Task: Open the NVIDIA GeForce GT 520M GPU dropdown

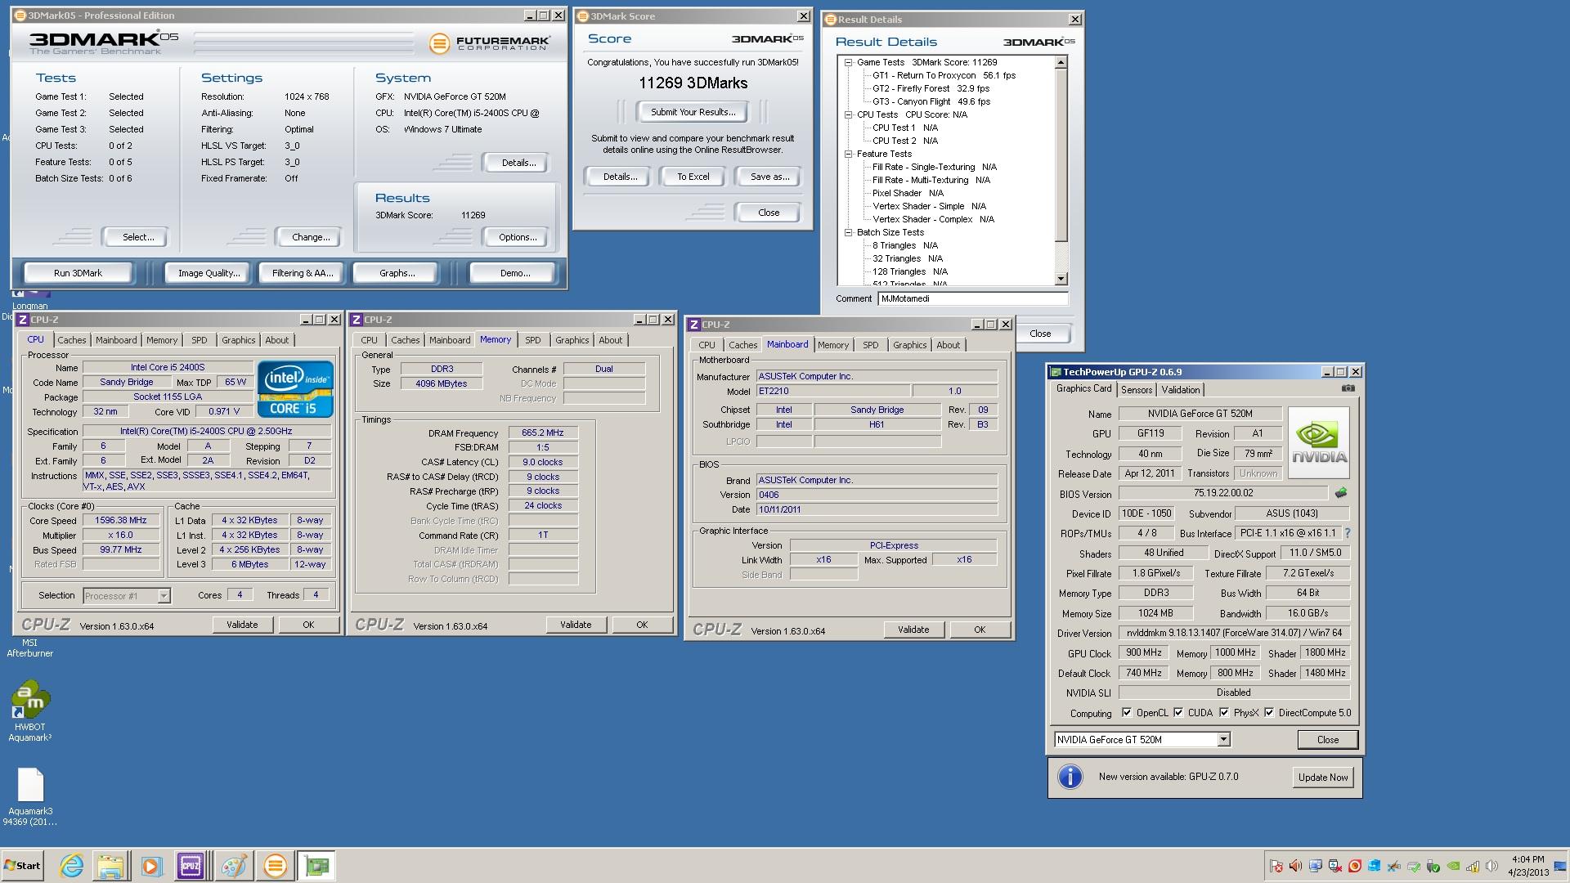Action: (x=1223, y=739)
